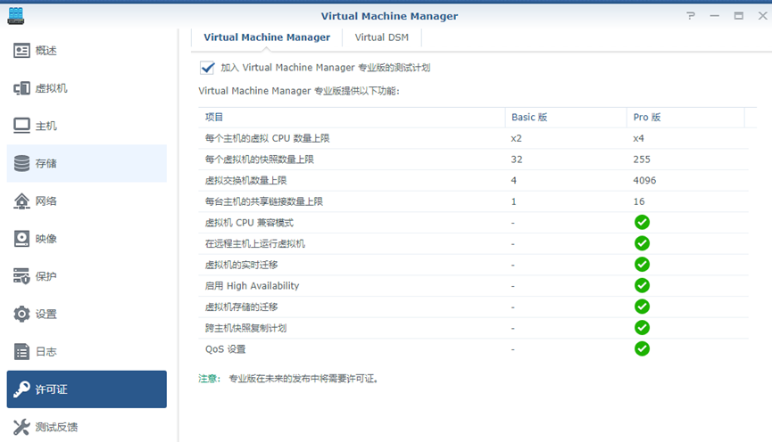Image resolution: width=772 pixels, height=442 pixels.
Task: Click the 注意 note text at bottom
Action: [288, 379]
